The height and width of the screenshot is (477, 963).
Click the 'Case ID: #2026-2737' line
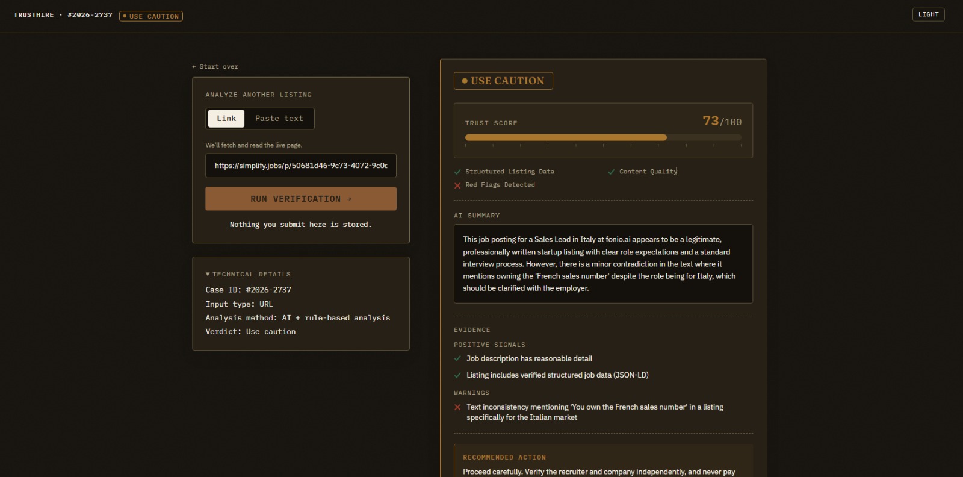249,290
